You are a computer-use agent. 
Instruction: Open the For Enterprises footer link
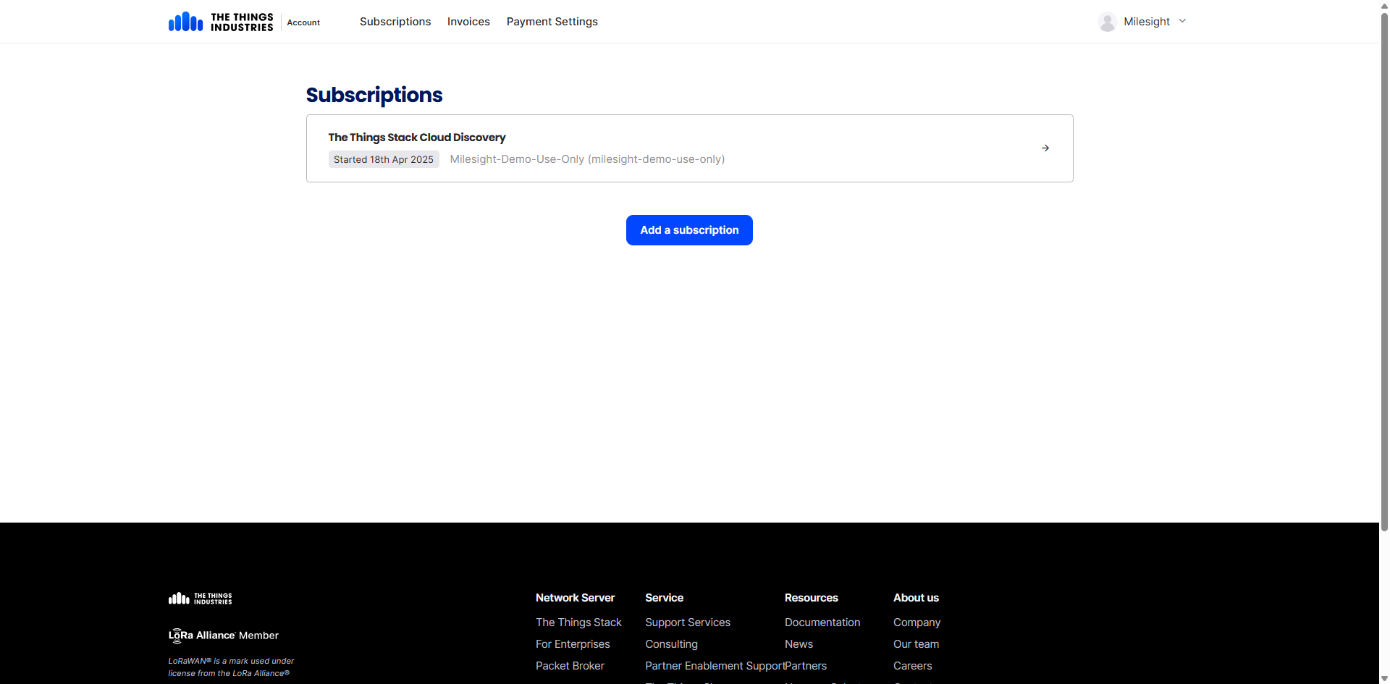[573, 644]
